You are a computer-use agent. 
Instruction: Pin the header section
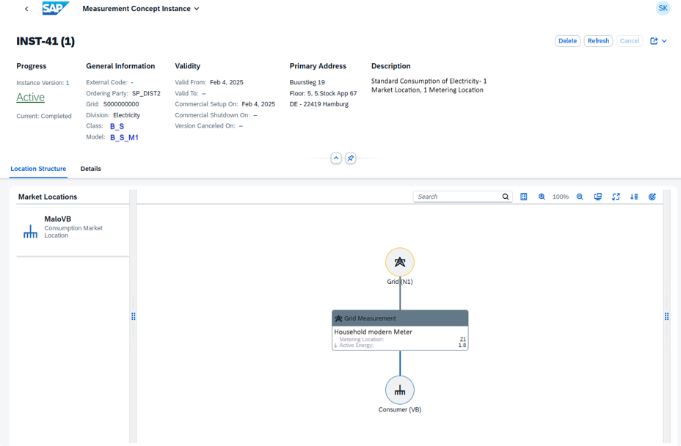tap(351, 158)
